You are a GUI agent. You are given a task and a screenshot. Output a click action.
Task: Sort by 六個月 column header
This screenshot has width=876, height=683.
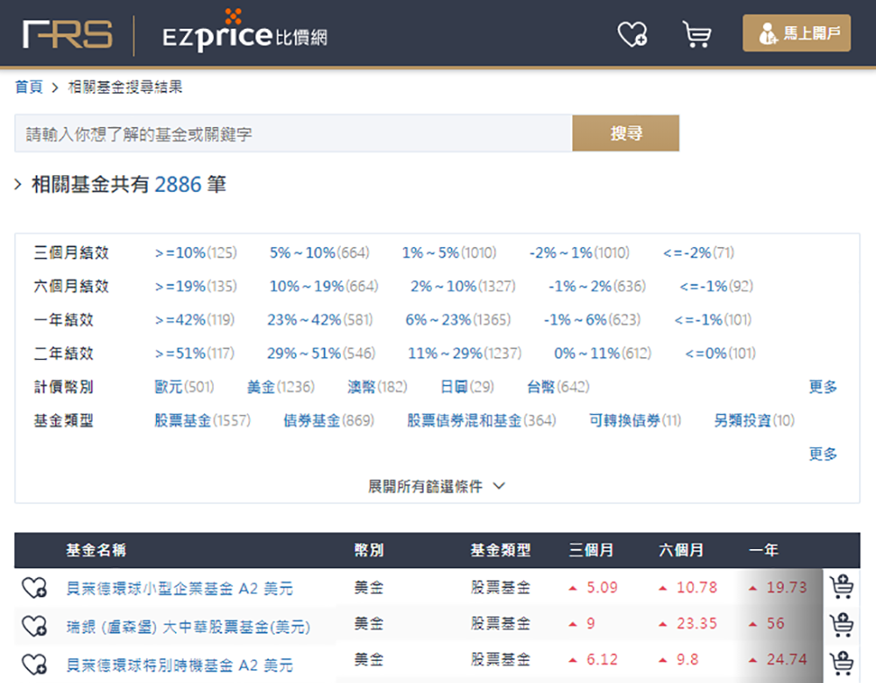pyautogui.click(x=681, y=550)
